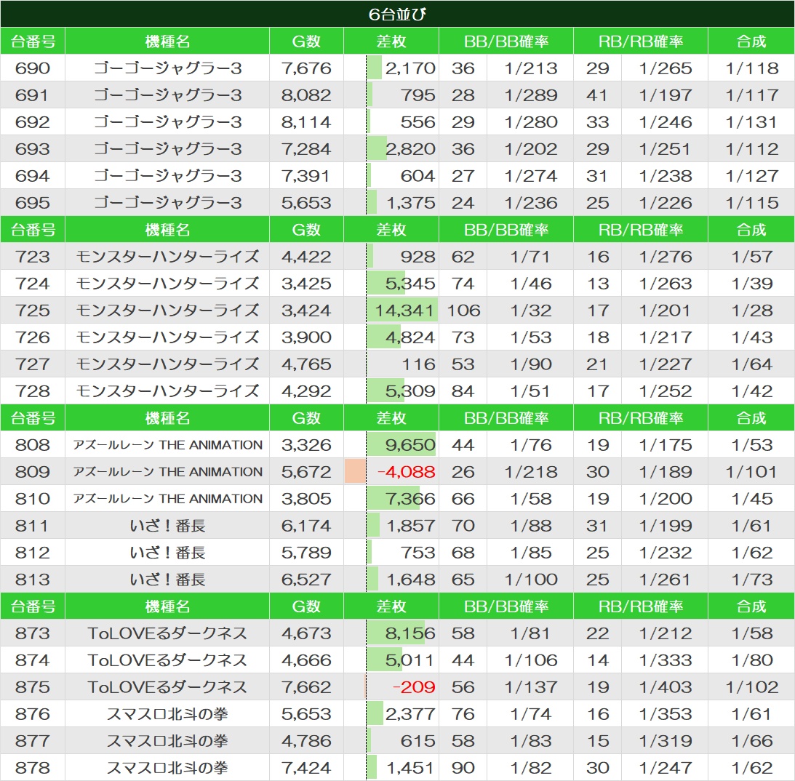Click いざ！番長 in row 812
The image size is (795, 781).
(167, 552)
